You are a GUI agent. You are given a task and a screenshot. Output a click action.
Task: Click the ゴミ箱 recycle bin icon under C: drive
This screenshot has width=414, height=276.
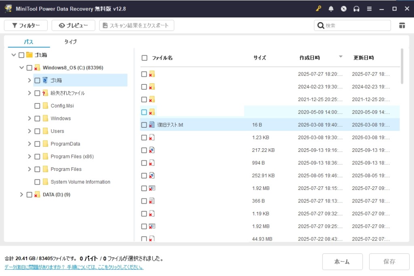point(45,80)
